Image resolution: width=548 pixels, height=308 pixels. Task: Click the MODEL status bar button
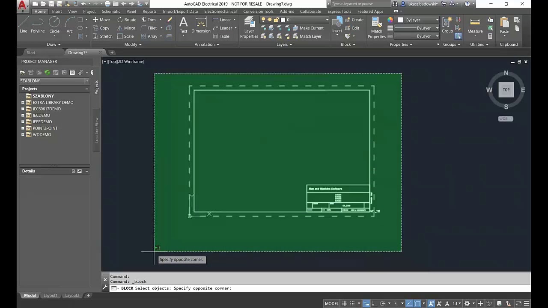[x=331, y=304]
